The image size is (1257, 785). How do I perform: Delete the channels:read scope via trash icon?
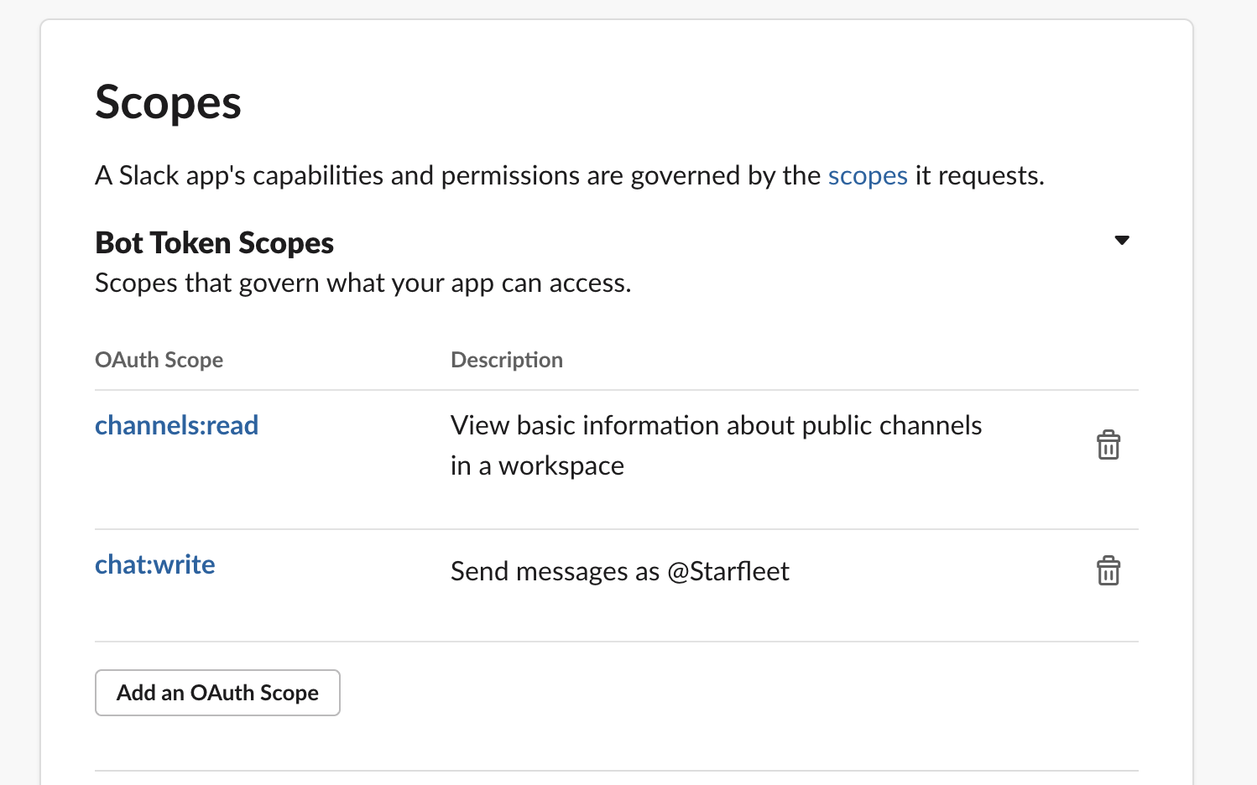coord(1108,445)
